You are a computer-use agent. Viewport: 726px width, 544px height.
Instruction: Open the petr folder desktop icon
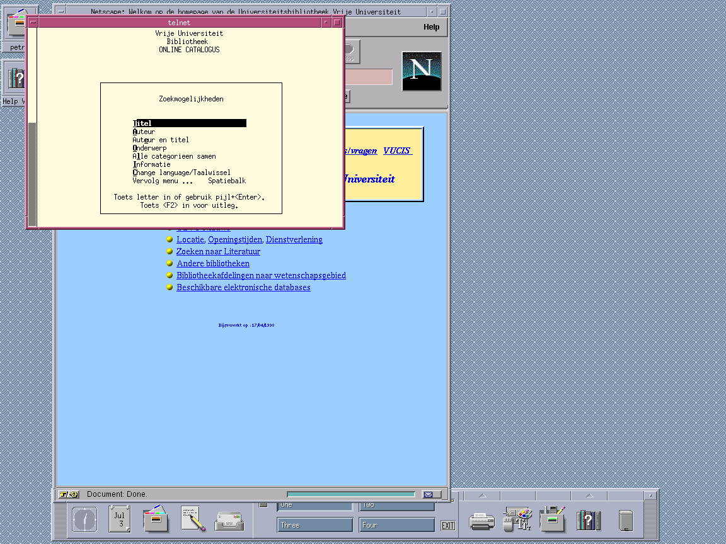point(15,28)
